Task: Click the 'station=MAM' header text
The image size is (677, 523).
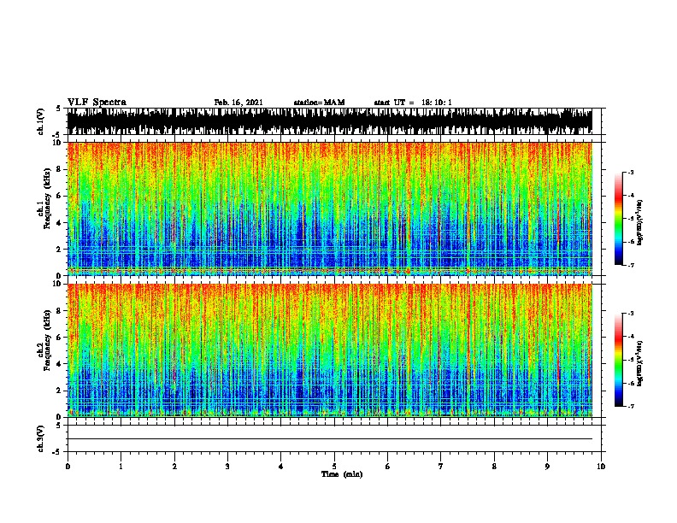Action: point(319,103)
